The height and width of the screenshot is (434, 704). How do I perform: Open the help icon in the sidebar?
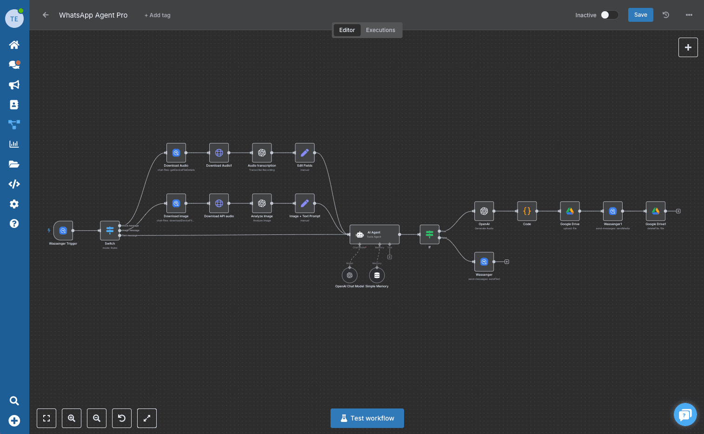coord(14,223)
